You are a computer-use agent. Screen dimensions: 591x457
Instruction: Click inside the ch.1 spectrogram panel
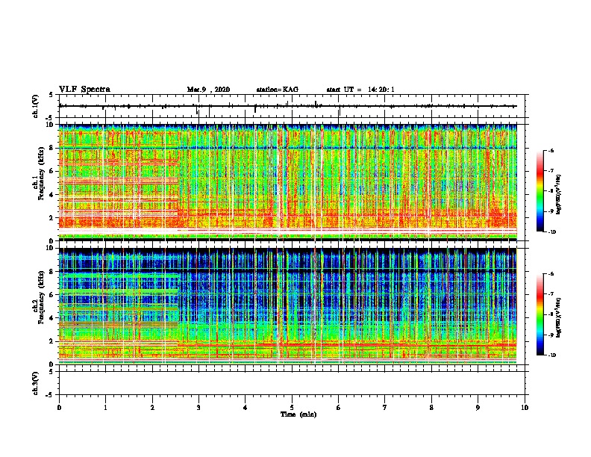click(293, 182)
